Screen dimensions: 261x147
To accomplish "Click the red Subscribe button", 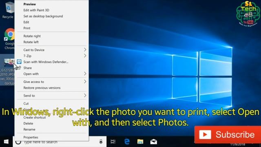I will pos(228,135).
